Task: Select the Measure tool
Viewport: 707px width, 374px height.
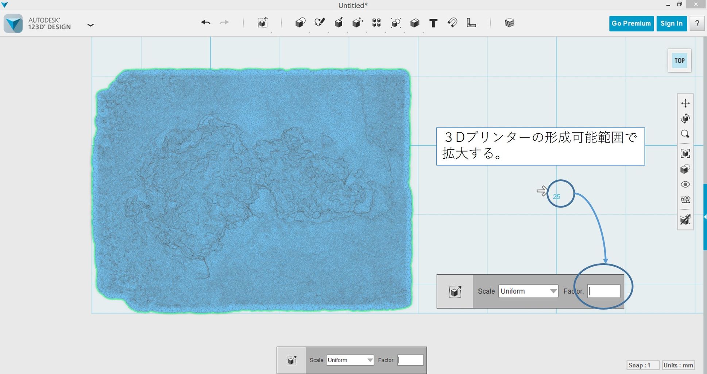Action: [x=471, y=23]
